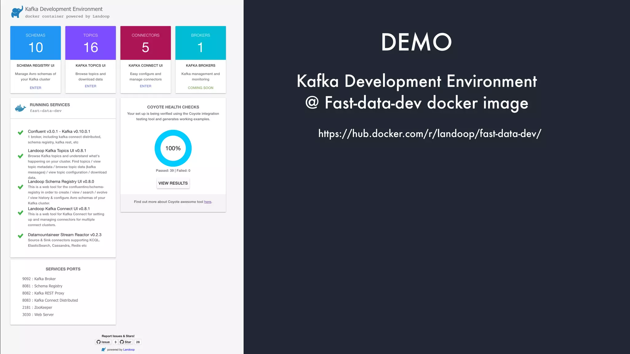Enter the Kafka Connect UI

[x=146, y=86]
